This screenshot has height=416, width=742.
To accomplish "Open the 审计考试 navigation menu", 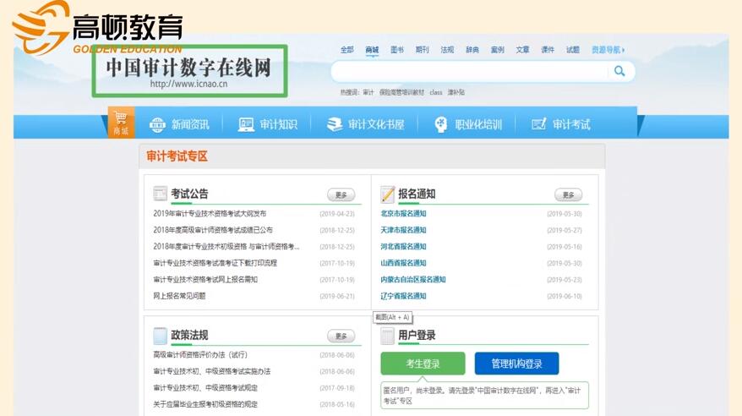I will coord(571,124).
